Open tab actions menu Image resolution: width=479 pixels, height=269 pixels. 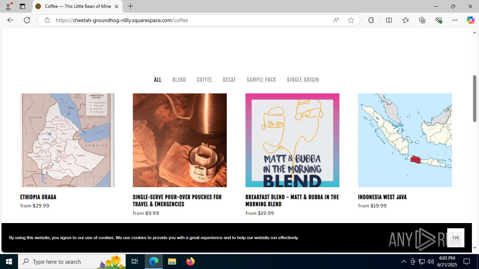tap(22, 6)
